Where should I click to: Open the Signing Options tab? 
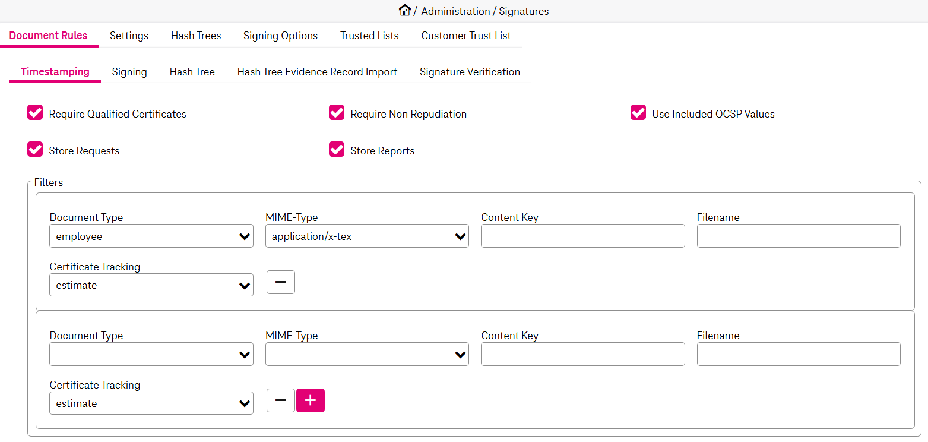tap(280, 36)
